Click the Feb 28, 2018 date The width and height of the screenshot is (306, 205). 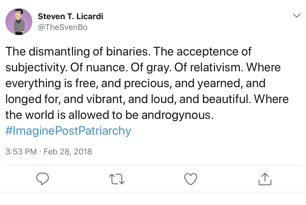tap(67, 152)
